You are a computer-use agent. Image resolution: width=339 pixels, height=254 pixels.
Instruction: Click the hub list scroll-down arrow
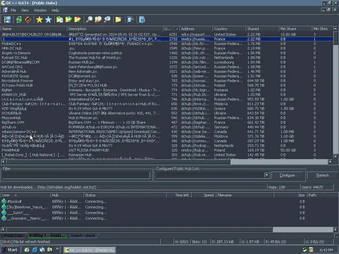click(336, 156)
